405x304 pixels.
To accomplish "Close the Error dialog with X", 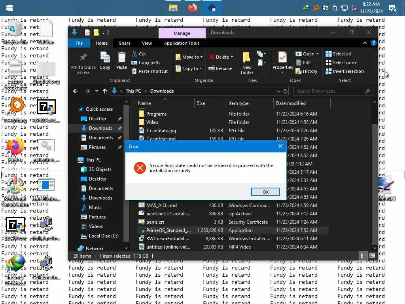I will (280, 146).
